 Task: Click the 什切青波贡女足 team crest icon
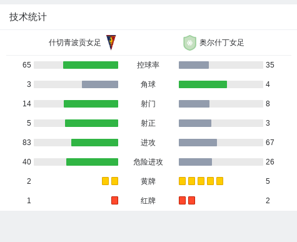tap(111, 43)
